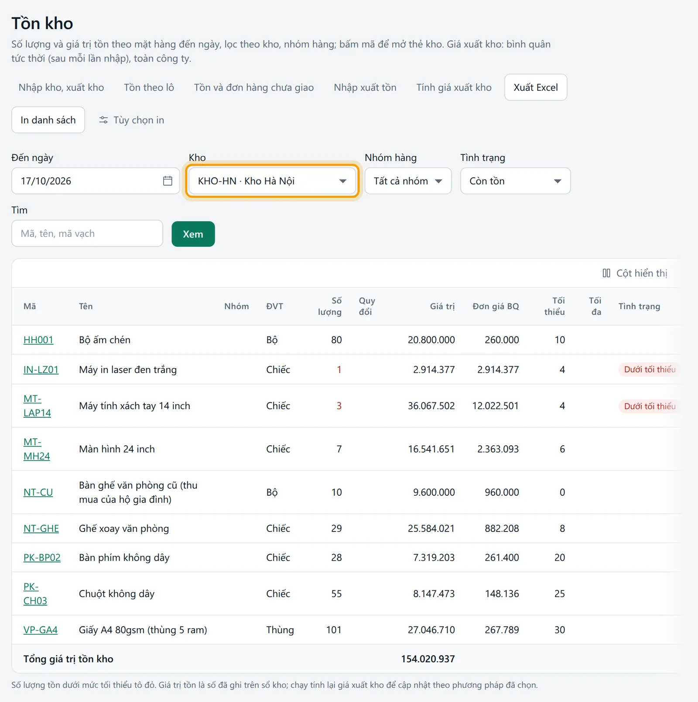Open item code PK-CH03
The height and width of the screenshot is (702, 698).
click(35, 593)
